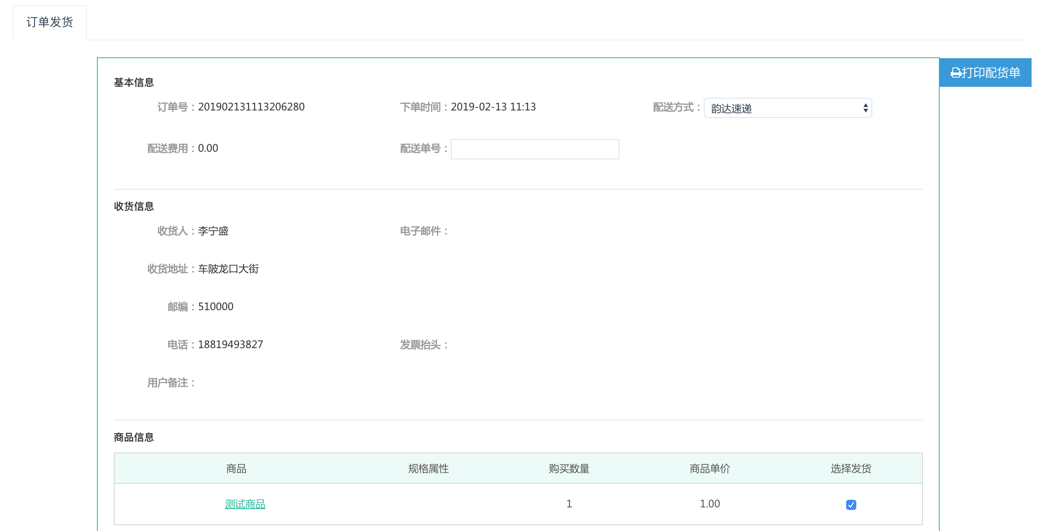Open the 配送方式 dropdown showing 韵达速递
The image size is (1040, 531).
tap(786, 108)
